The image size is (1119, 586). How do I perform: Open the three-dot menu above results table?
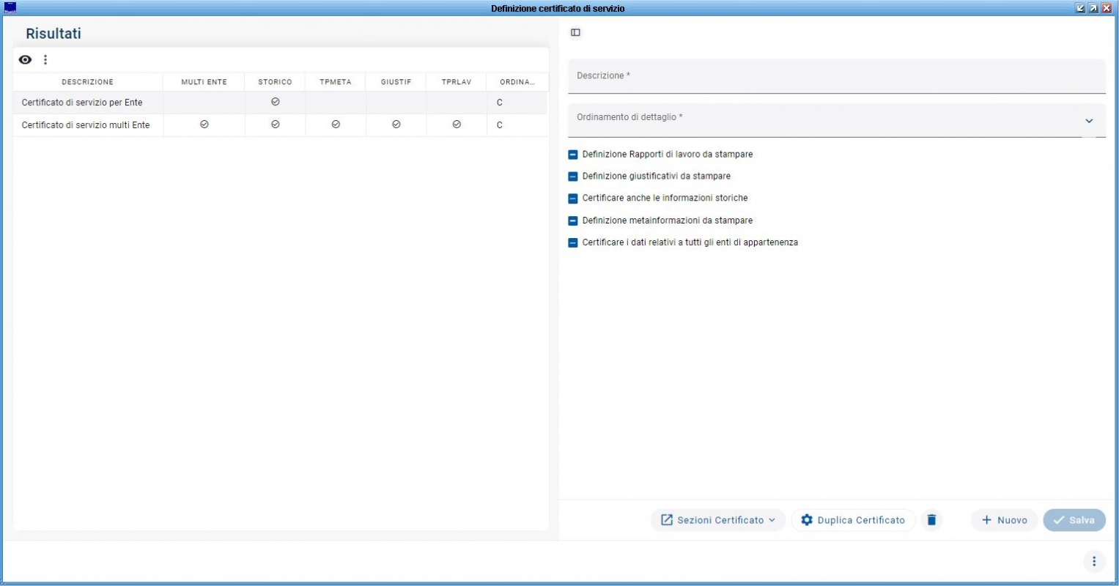45,60
